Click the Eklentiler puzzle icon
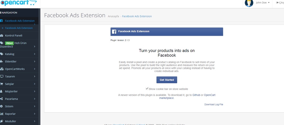284x125 pixels. 2,61
